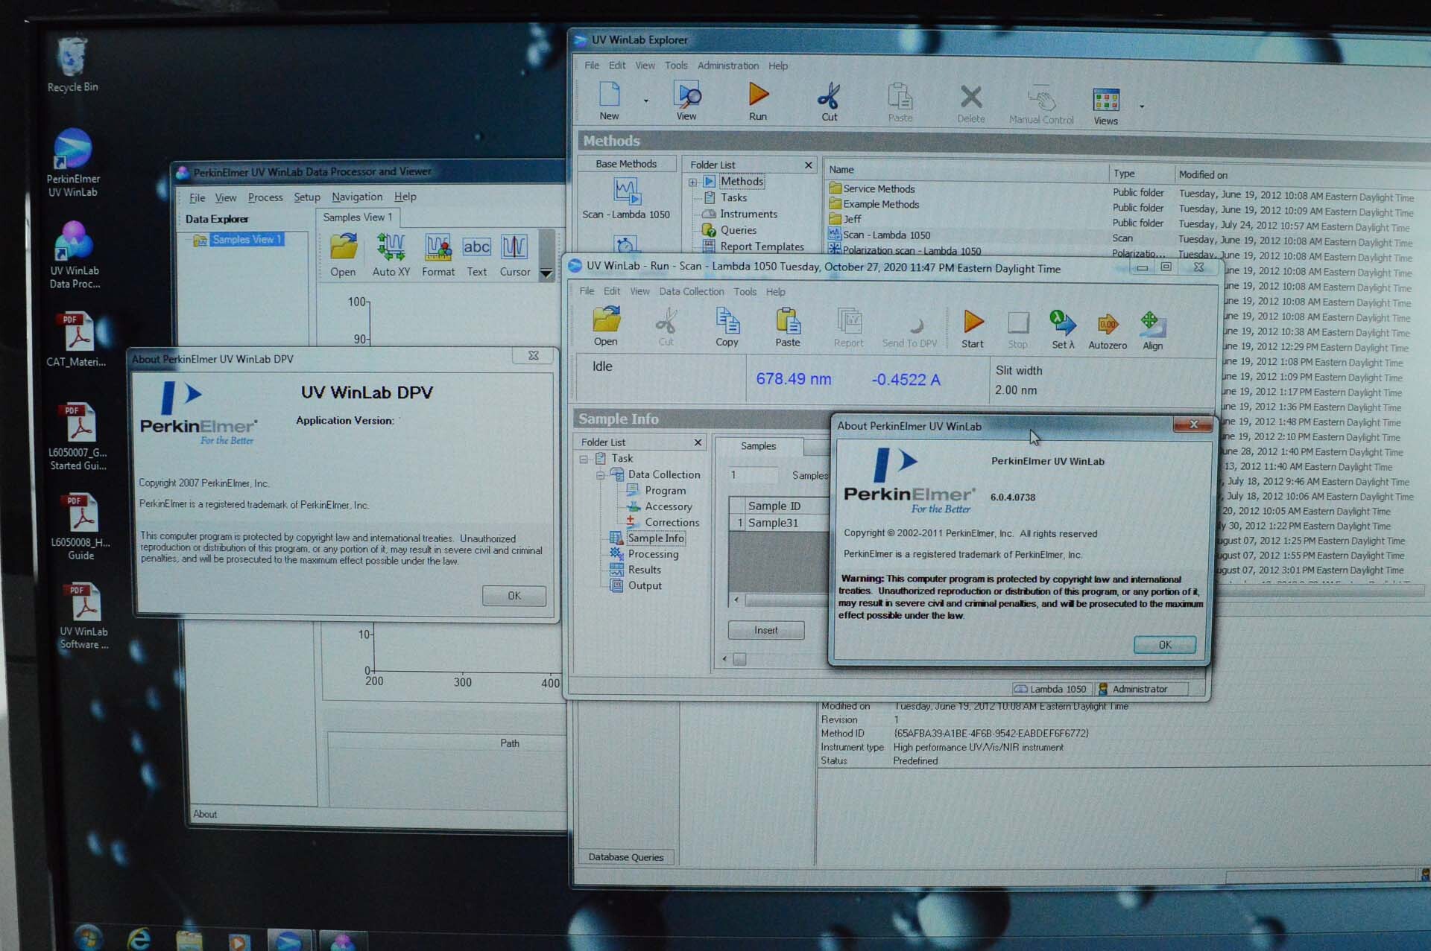This screenshot has width=1431, height=951.
Task: Open the Process menu in the Data Processor
Action: [265, 197]
